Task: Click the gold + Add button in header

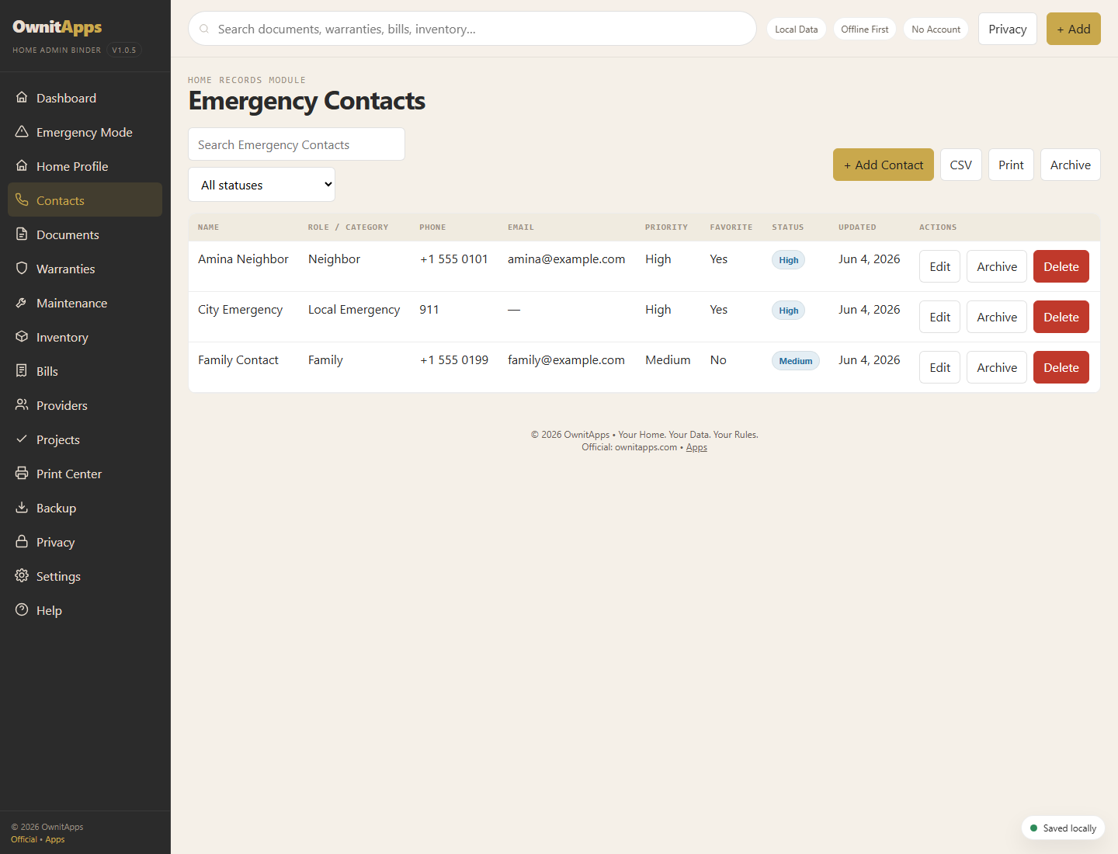Action: click(1074, 29)
